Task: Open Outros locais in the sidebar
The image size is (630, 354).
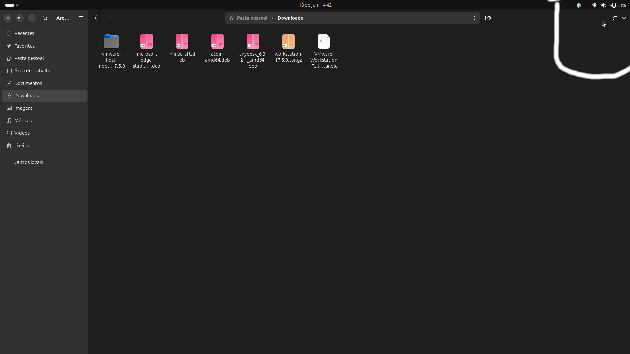Action: pos(44,162)
